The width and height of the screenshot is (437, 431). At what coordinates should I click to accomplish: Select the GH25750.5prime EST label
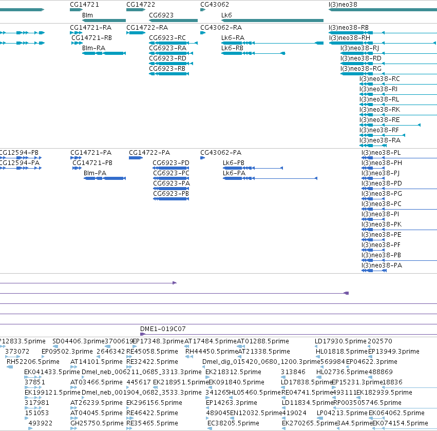pos(97,423)
